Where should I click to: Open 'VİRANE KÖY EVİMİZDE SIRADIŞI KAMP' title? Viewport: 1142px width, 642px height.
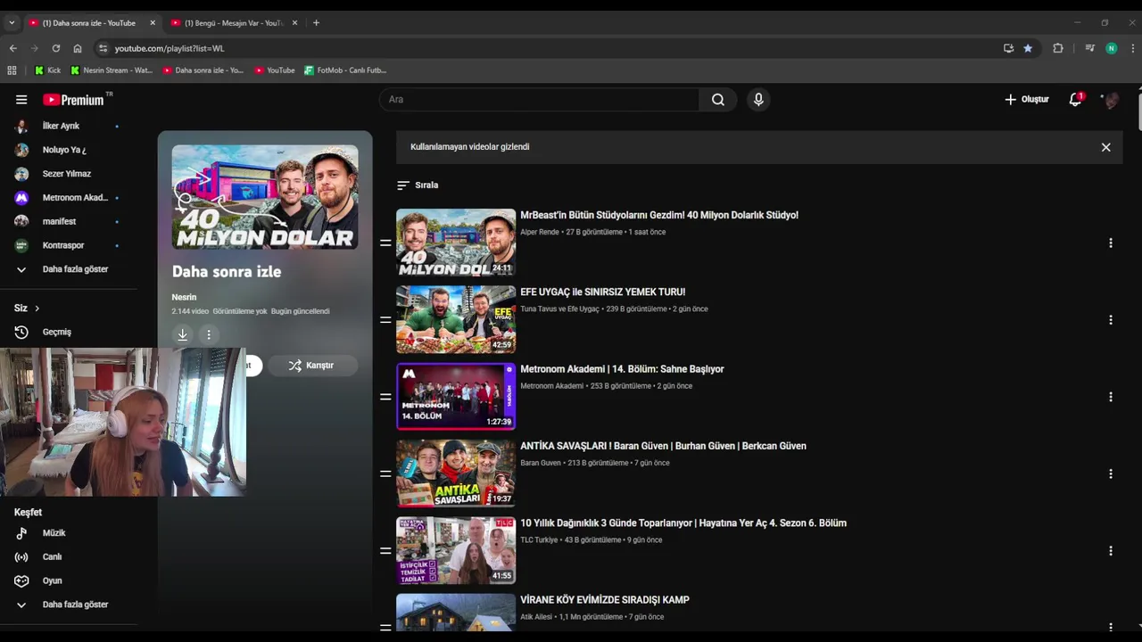[605, 600]
